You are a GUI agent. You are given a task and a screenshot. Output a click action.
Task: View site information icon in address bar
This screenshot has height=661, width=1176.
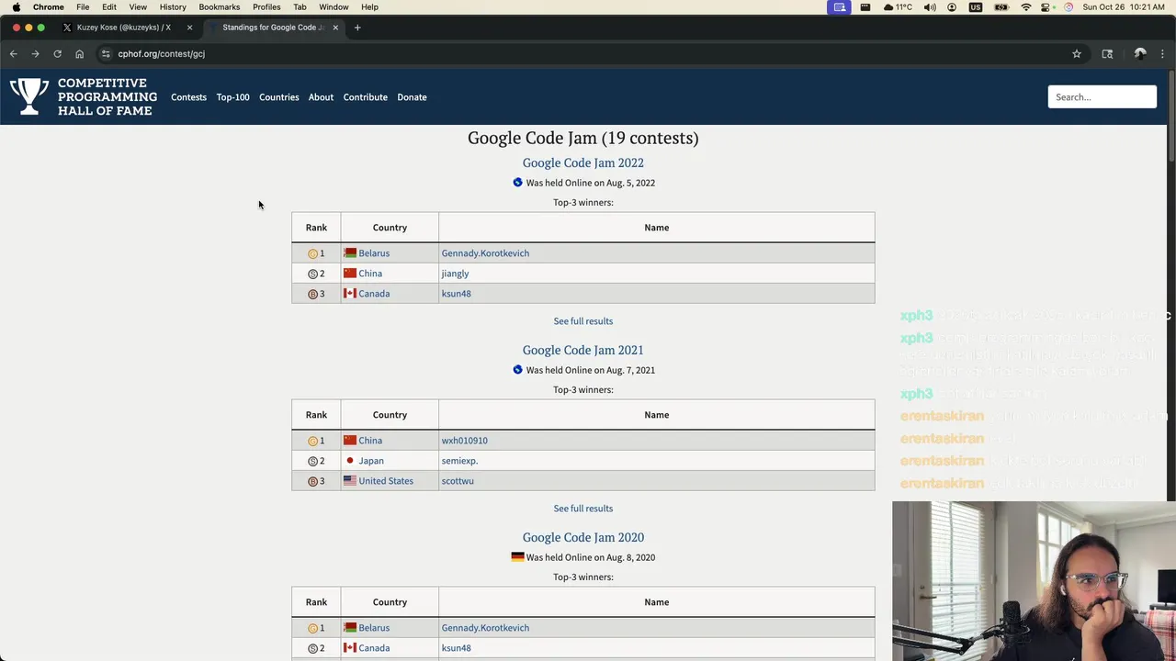pos(106,54)
